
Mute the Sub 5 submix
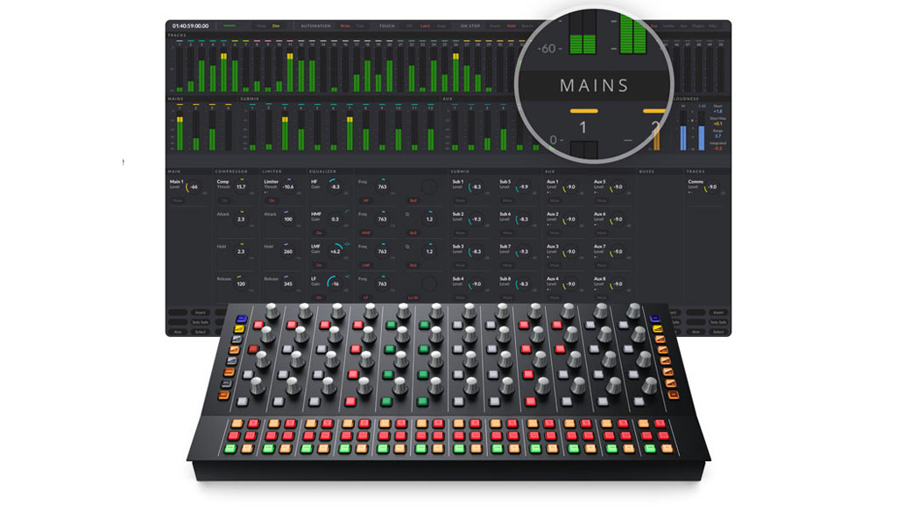[507, 200]
